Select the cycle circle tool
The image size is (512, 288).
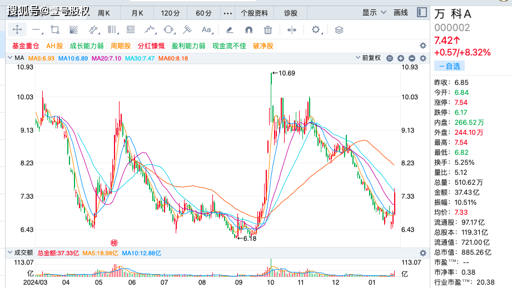(169, 30)
